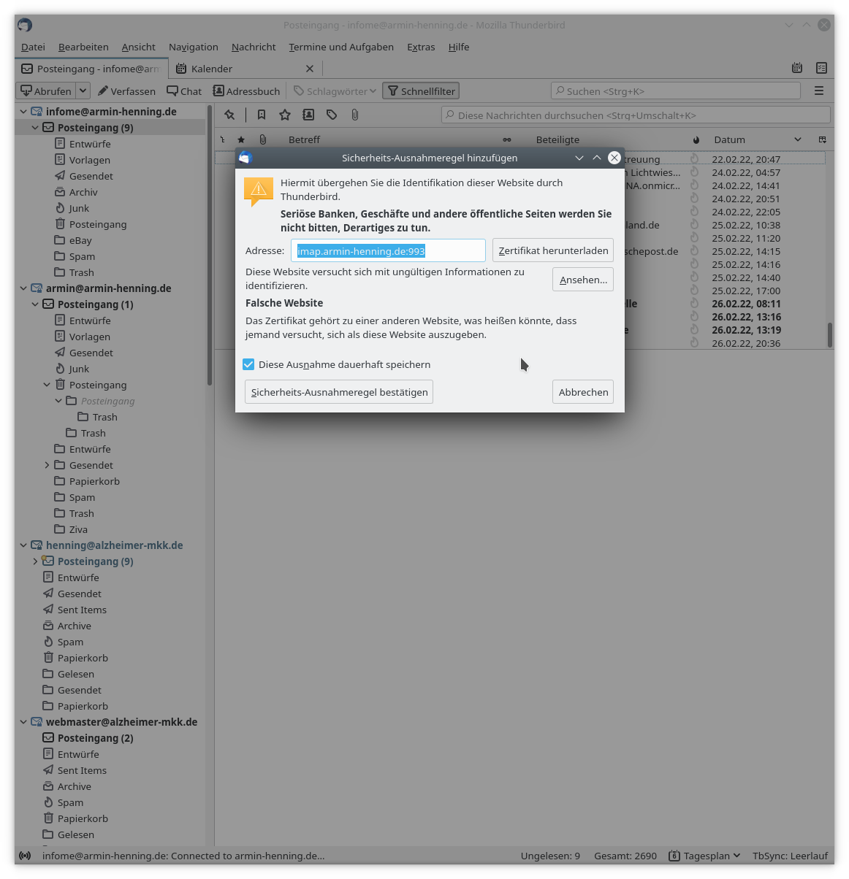849x879 pixels.
Task: Click Zertifikat herunterladen button
Action: (x=553, y=250)
